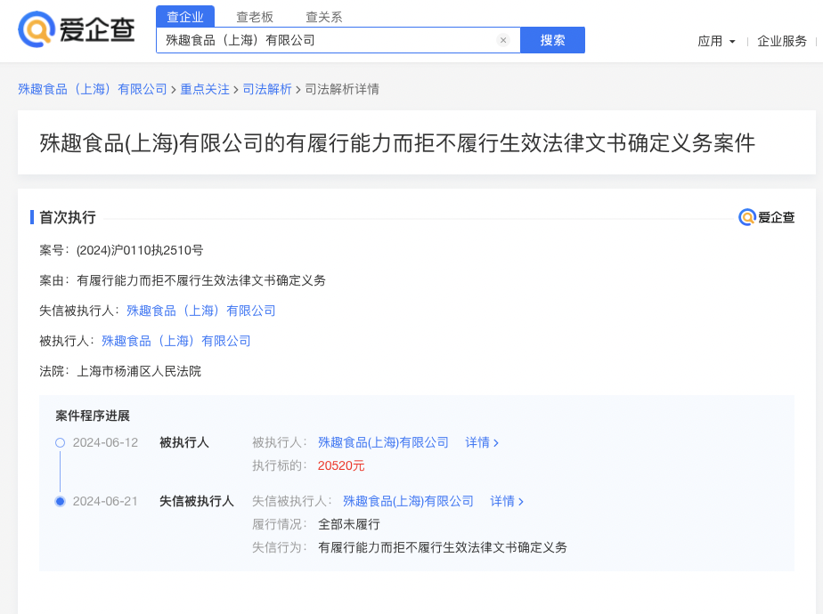Switch to the 查关系 tab
The image size is (823, 614).
[x=324, y=17]
